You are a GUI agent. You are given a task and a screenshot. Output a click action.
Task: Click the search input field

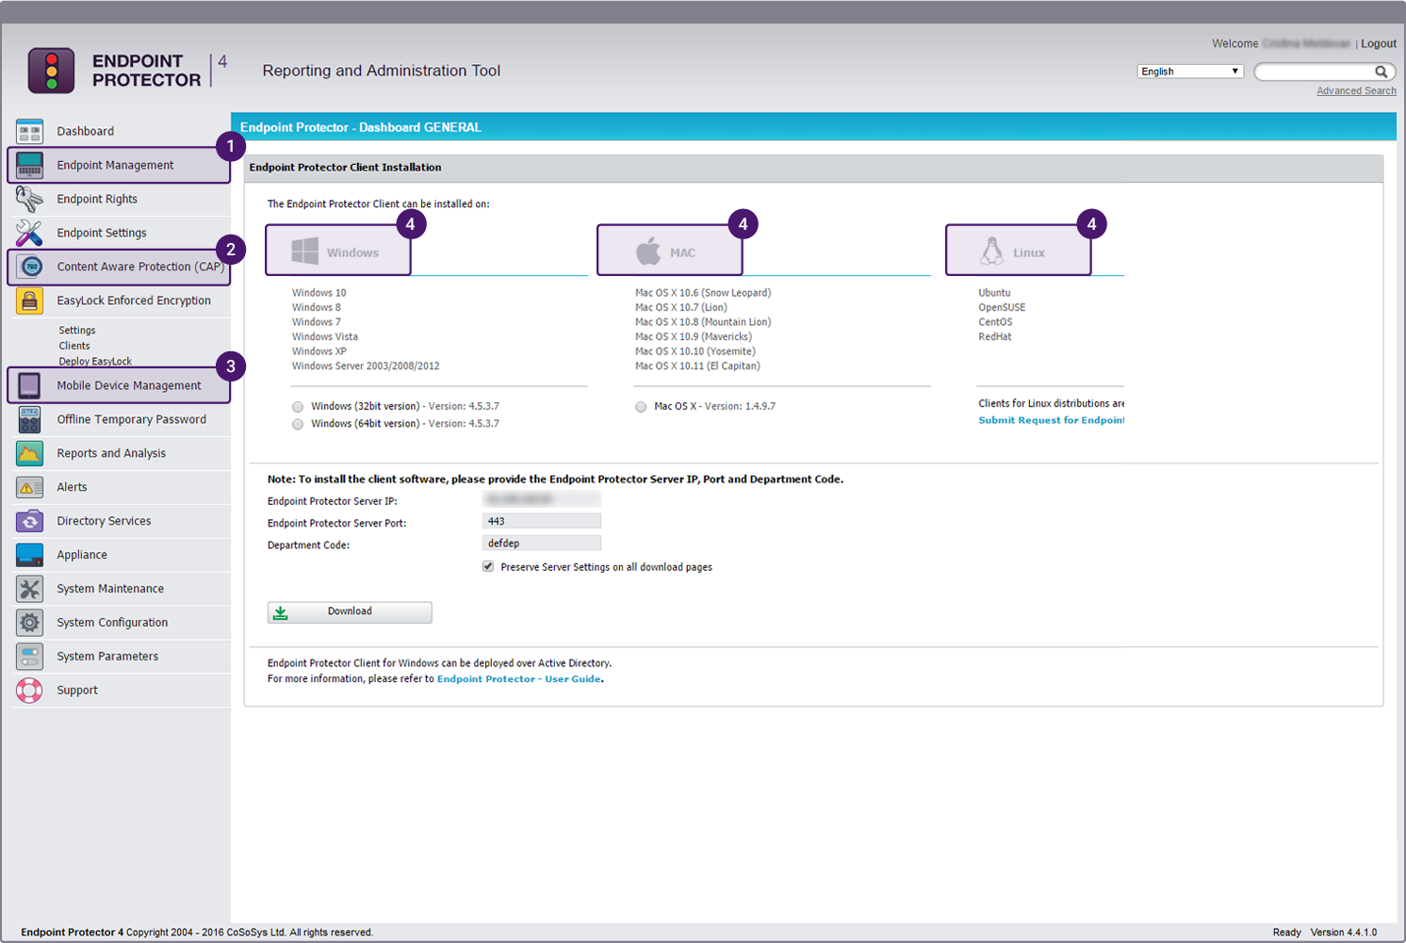tap(1316, 72)
